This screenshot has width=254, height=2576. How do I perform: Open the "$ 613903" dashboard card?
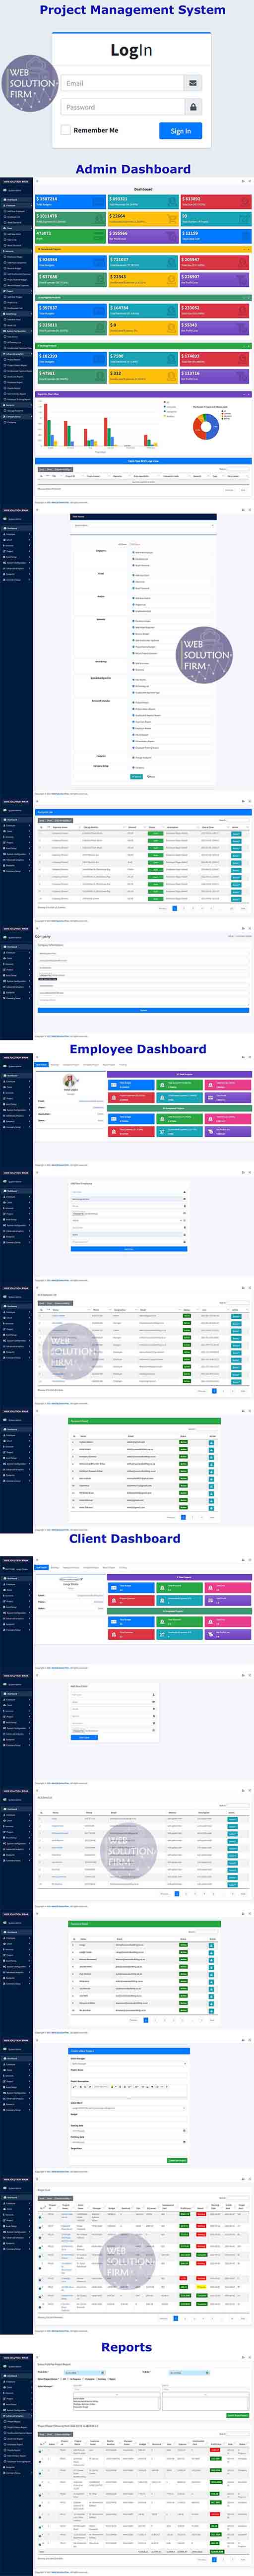[215, 201]
